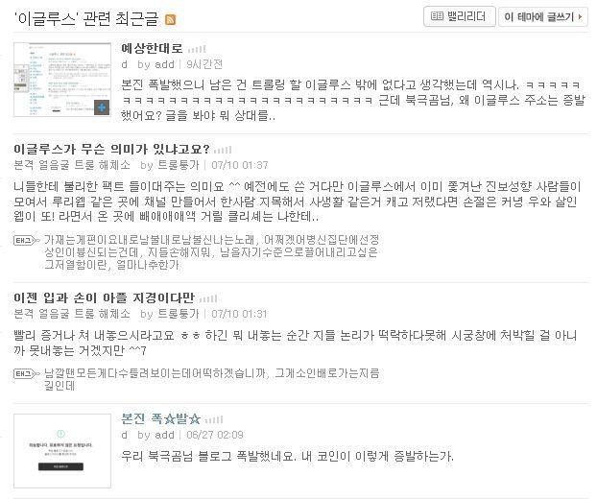The width and height of the screenshot is (597, 499).
Task: Open post 이젠 입과 손이 아플 지경이다만
Action: pos(104,297)
